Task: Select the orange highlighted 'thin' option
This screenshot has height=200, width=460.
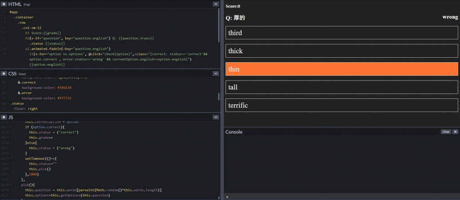Action: point(342,69)
